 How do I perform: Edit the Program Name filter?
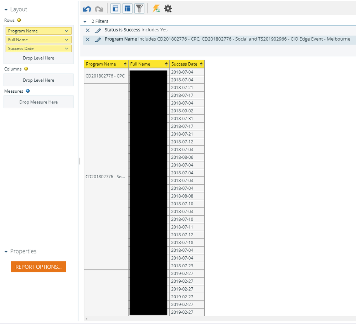[x=98, y=40]
